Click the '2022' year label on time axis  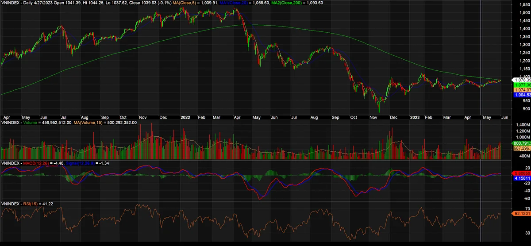click(185, 117)
